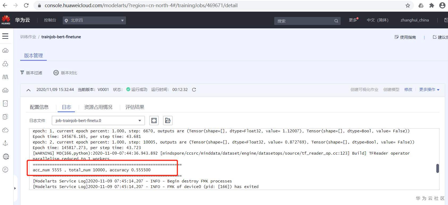448x205 pixels.
Task: Click the version filter funnel icon
Action: click(x=22, y=72)
